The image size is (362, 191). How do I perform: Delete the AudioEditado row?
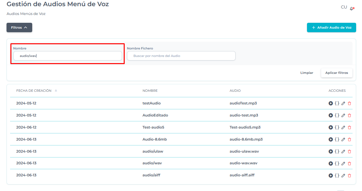point(349,115)
